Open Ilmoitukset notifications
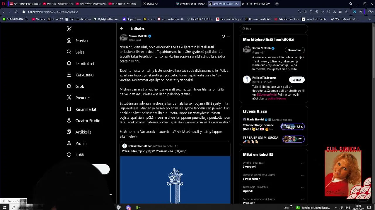The height and width of the screenshot is (210, 375). pos(81,64)
